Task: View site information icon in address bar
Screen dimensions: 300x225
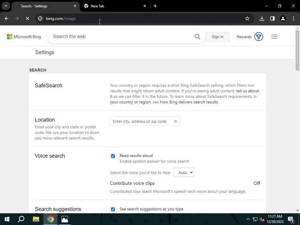Action: pyautogui.click(x=40, y=18)
